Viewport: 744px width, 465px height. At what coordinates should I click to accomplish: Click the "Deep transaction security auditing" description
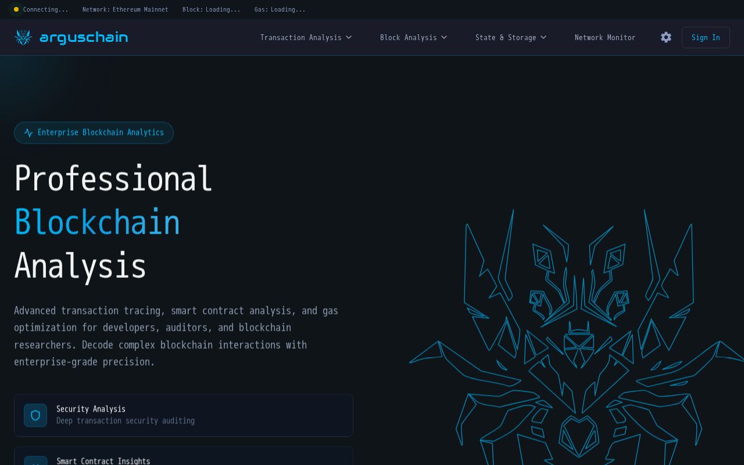coord(126,421)
